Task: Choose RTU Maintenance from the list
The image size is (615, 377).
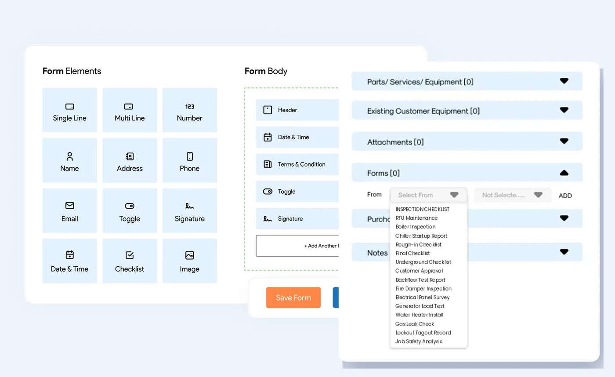Action: tap(416, 218)
